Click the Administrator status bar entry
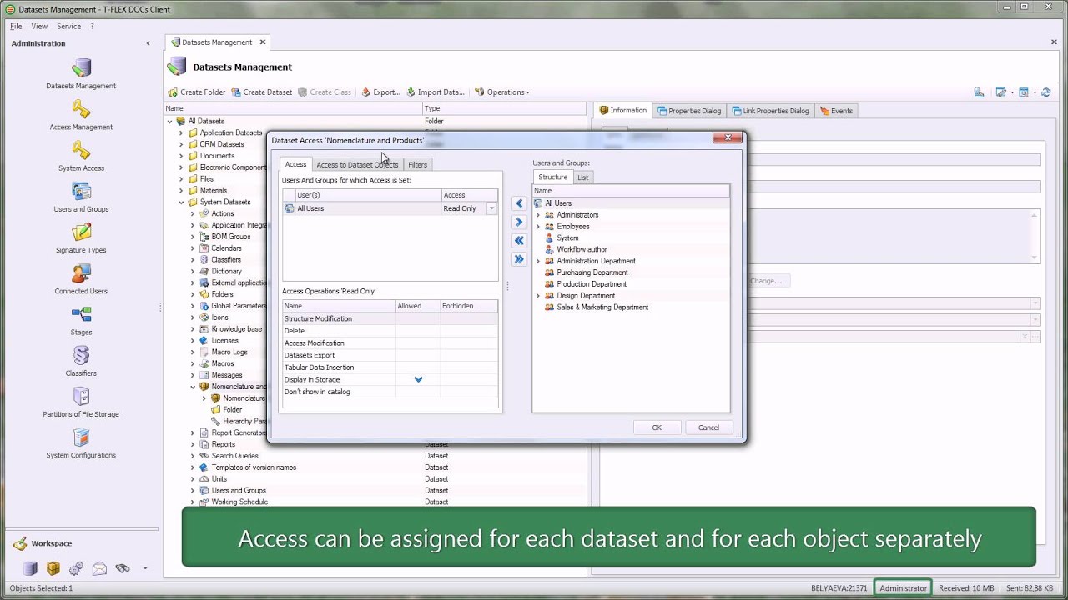The width and height of the screenshot is (1068, 600). pos(903,588)
